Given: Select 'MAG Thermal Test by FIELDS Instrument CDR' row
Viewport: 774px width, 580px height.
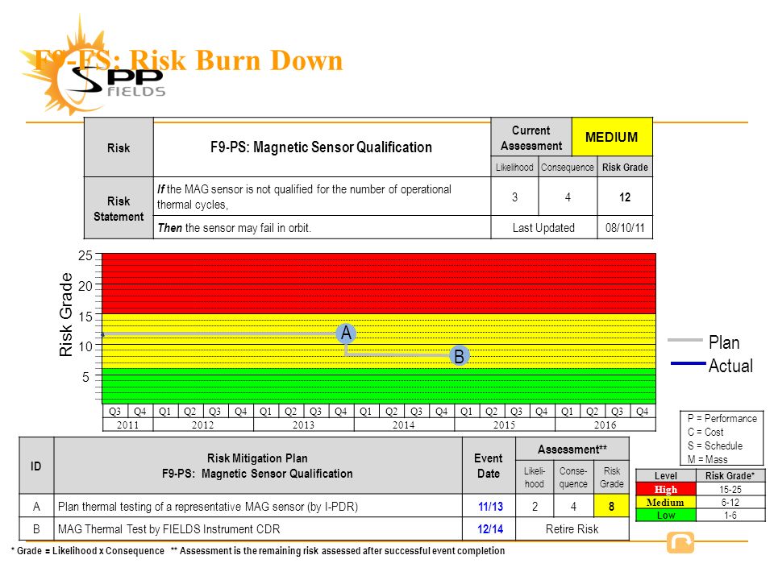Looking at the screenshot, I should point(258,529).
